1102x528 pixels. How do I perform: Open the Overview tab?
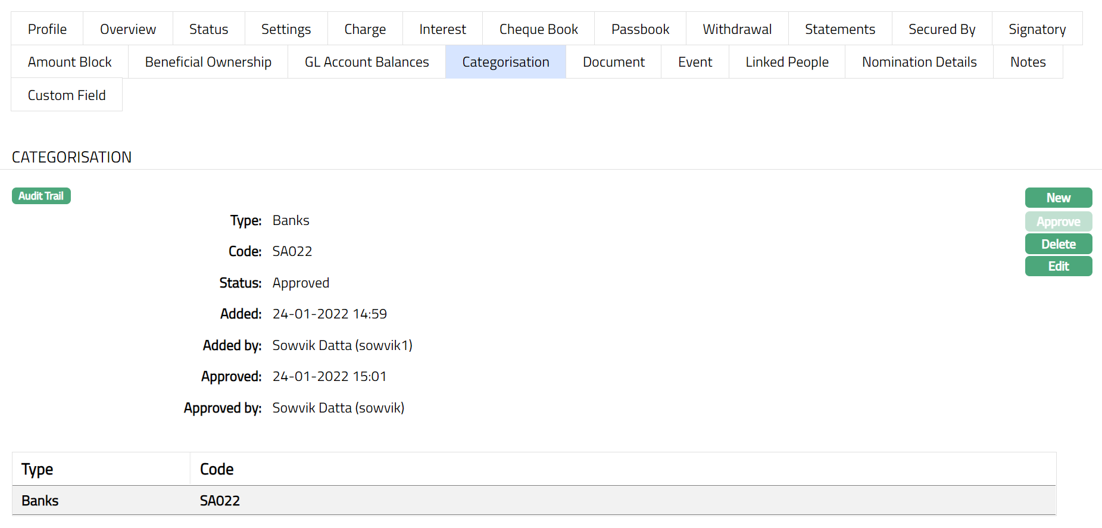point(127,29)
